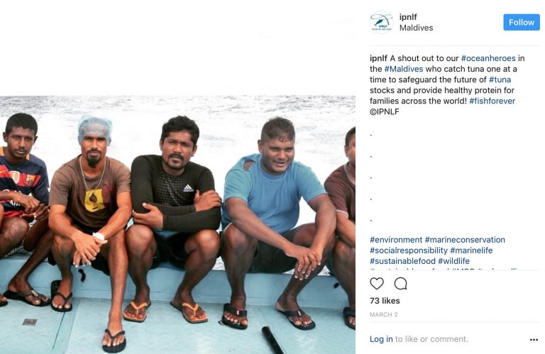View the 73 likes list
545x354 pixels.
[385, 301]
